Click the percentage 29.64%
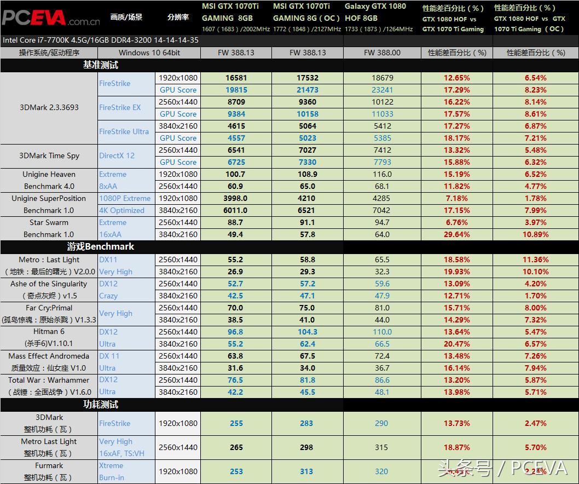Screen dimensions: 579x484 pyautogui.click(x=457, y=234)
